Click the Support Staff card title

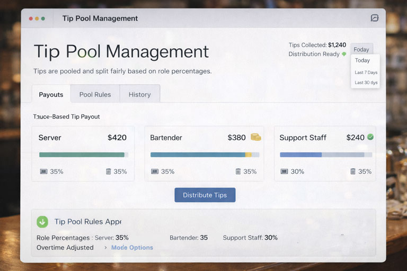pyautogui.click(x=303, y=138)
